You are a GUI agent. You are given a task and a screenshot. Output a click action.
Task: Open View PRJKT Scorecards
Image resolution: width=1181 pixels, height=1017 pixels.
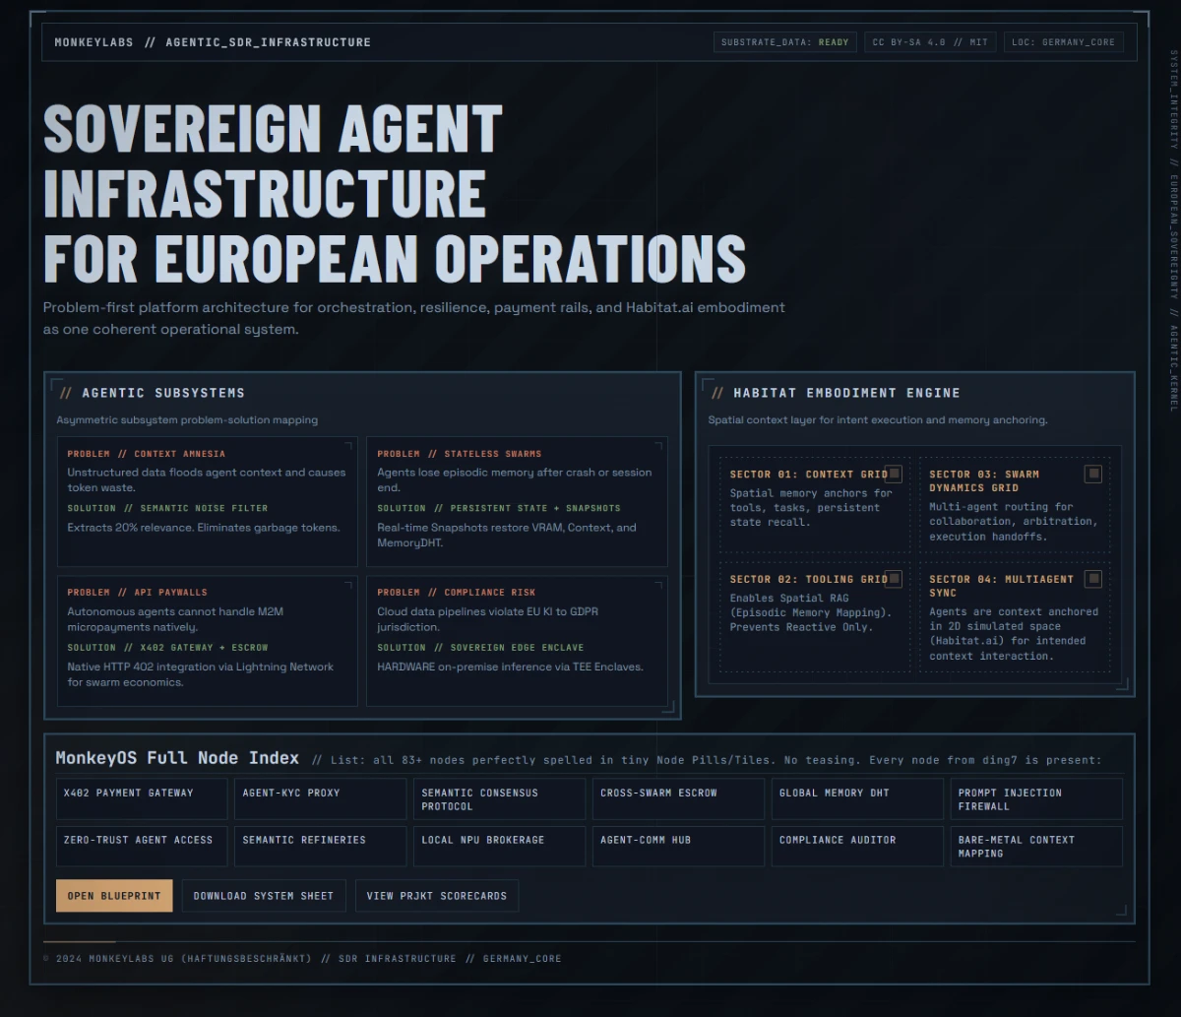click(437, 896)
